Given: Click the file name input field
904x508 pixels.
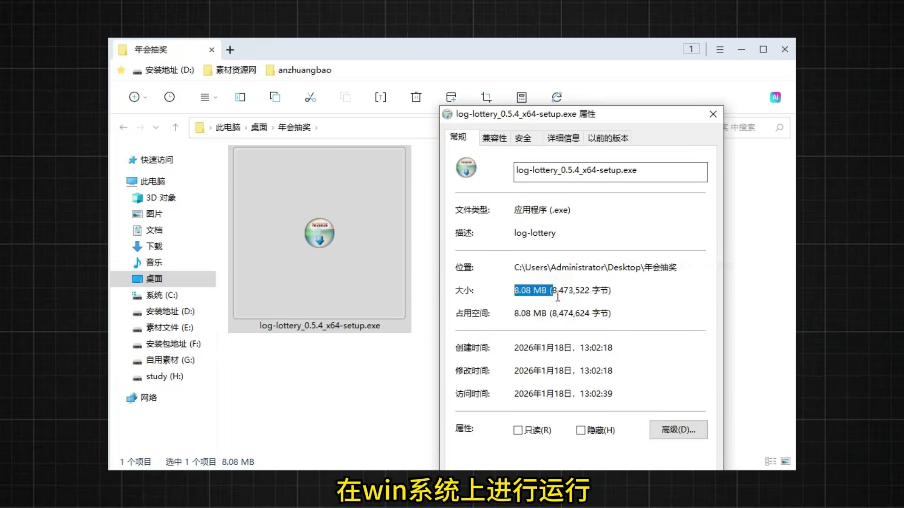Looking at the screenshot, I should coord(610,172).
